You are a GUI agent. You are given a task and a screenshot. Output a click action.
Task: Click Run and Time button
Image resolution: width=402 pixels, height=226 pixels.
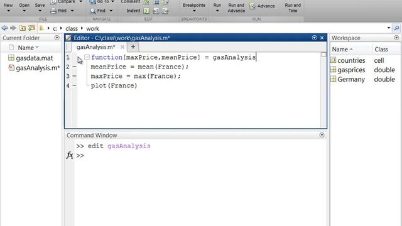pos(293,8)
